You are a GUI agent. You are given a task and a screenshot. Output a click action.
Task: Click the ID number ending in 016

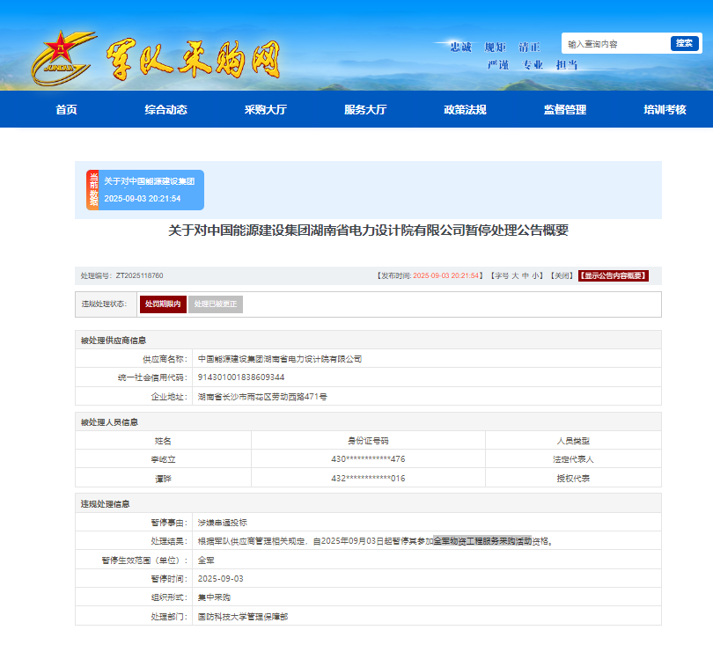point(368,479)
